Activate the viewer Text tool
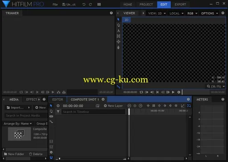The height and width of the screenshot is (162, 228). click(x=118, y=31)
